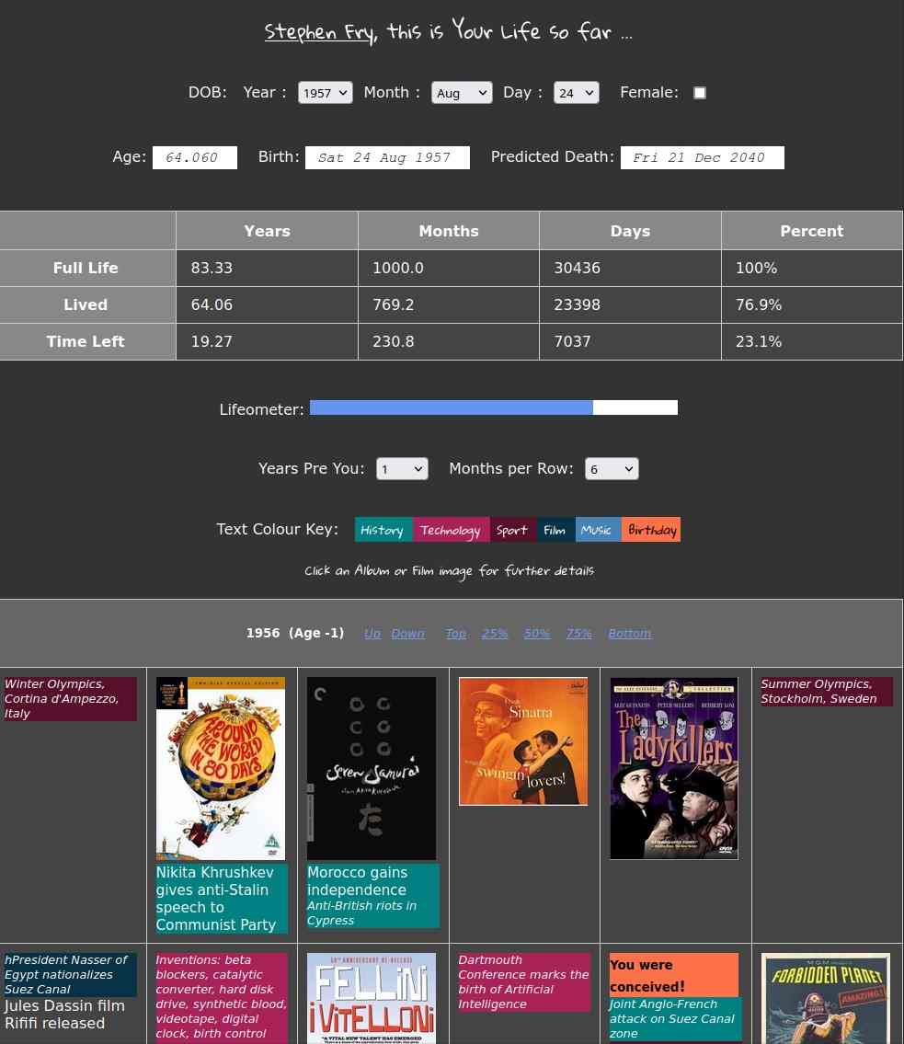Open the DOB Year dropdown
The image size is (904, 1044).
325,93
